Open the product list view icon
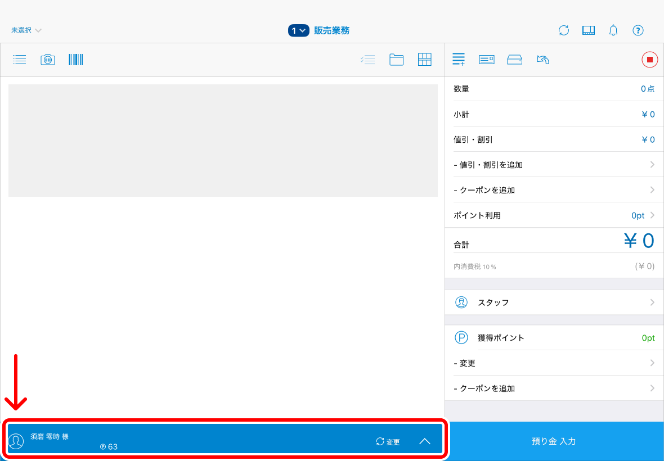Viewport: 664px width, 461px height. click(x=20, y=60)
